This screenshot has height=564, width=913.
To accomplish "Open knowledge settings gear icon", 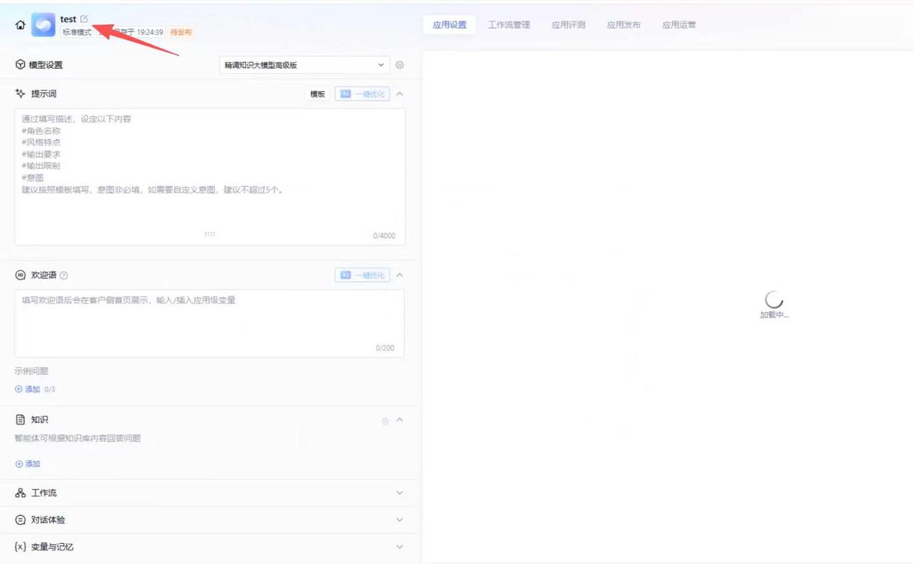I will (385, 421).
